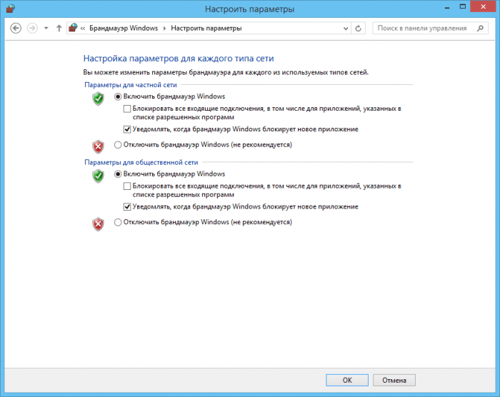The image size is (500, 397).
Task: Go up one level with the up arrow
Action: pos(59,29)
